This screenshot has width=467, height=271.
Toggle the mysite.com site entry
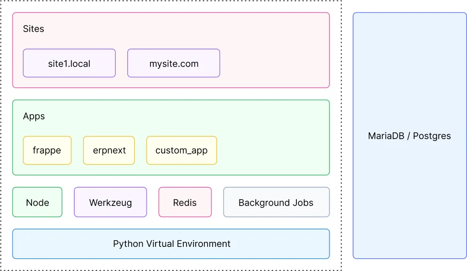click(173, 63)
